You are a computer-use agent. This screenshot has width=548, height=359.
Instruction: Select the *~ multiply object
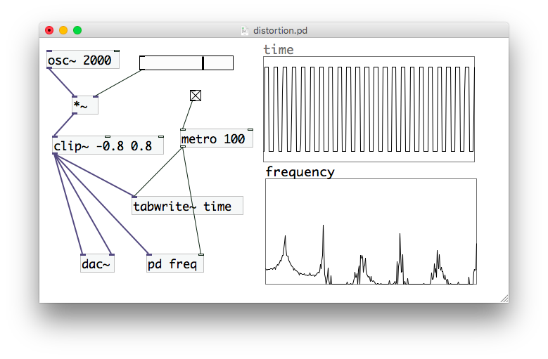pyautogui.click(x=85, y=105)
